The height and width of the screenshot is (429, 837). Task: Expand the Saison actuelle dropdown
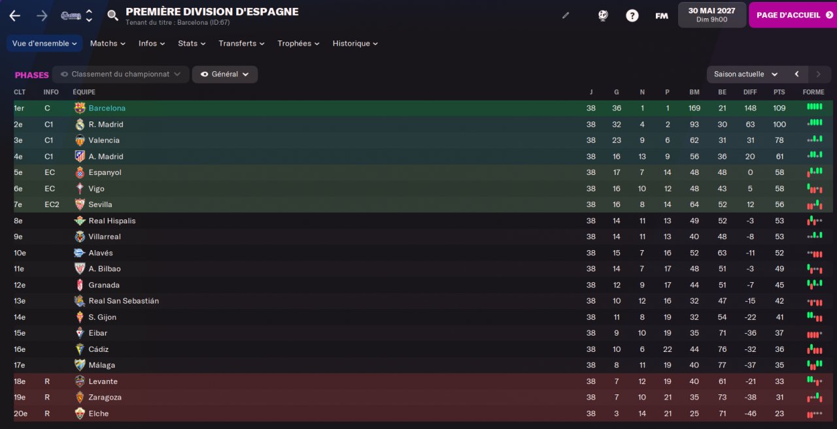click(x=746, y=74)
